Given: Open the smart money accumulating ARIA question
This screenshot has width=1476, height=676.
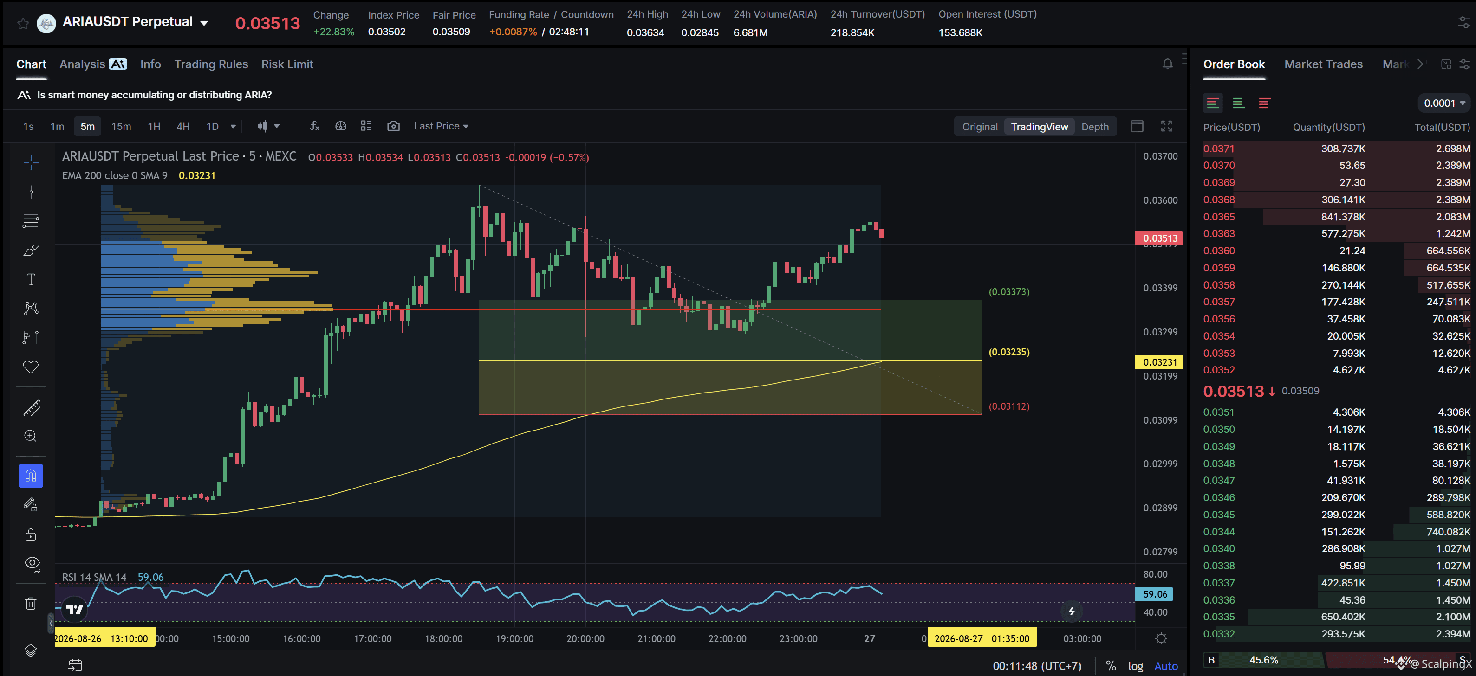Looking at the screenshot, I should pyautogui.click(x=154, y=95).
